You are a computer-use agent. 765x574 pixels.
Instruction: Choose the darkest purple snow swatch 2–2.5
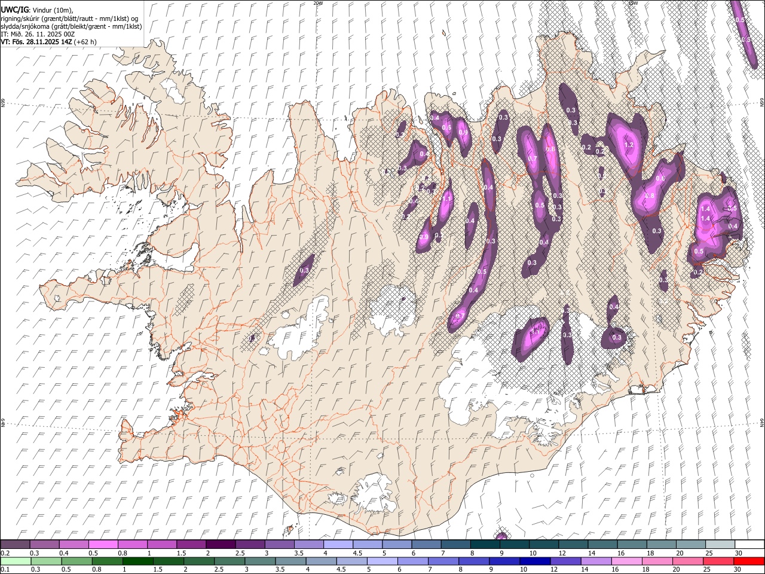coord(221,544)
